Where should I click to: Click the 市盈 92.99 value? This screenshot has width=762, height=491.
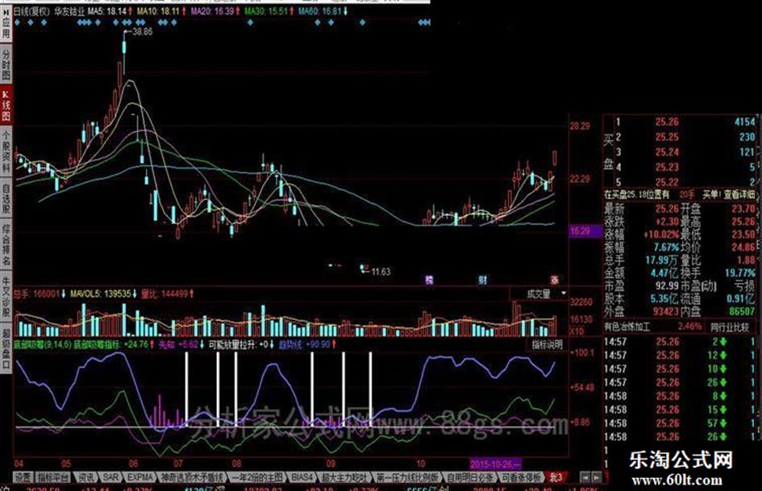pyautogui.click(x=667, y=285)
